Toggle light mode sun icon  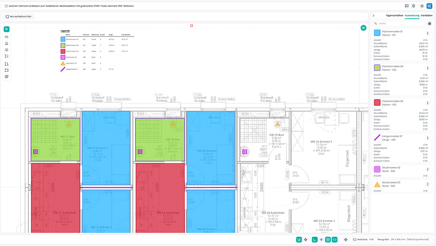(x=422, y=6)
